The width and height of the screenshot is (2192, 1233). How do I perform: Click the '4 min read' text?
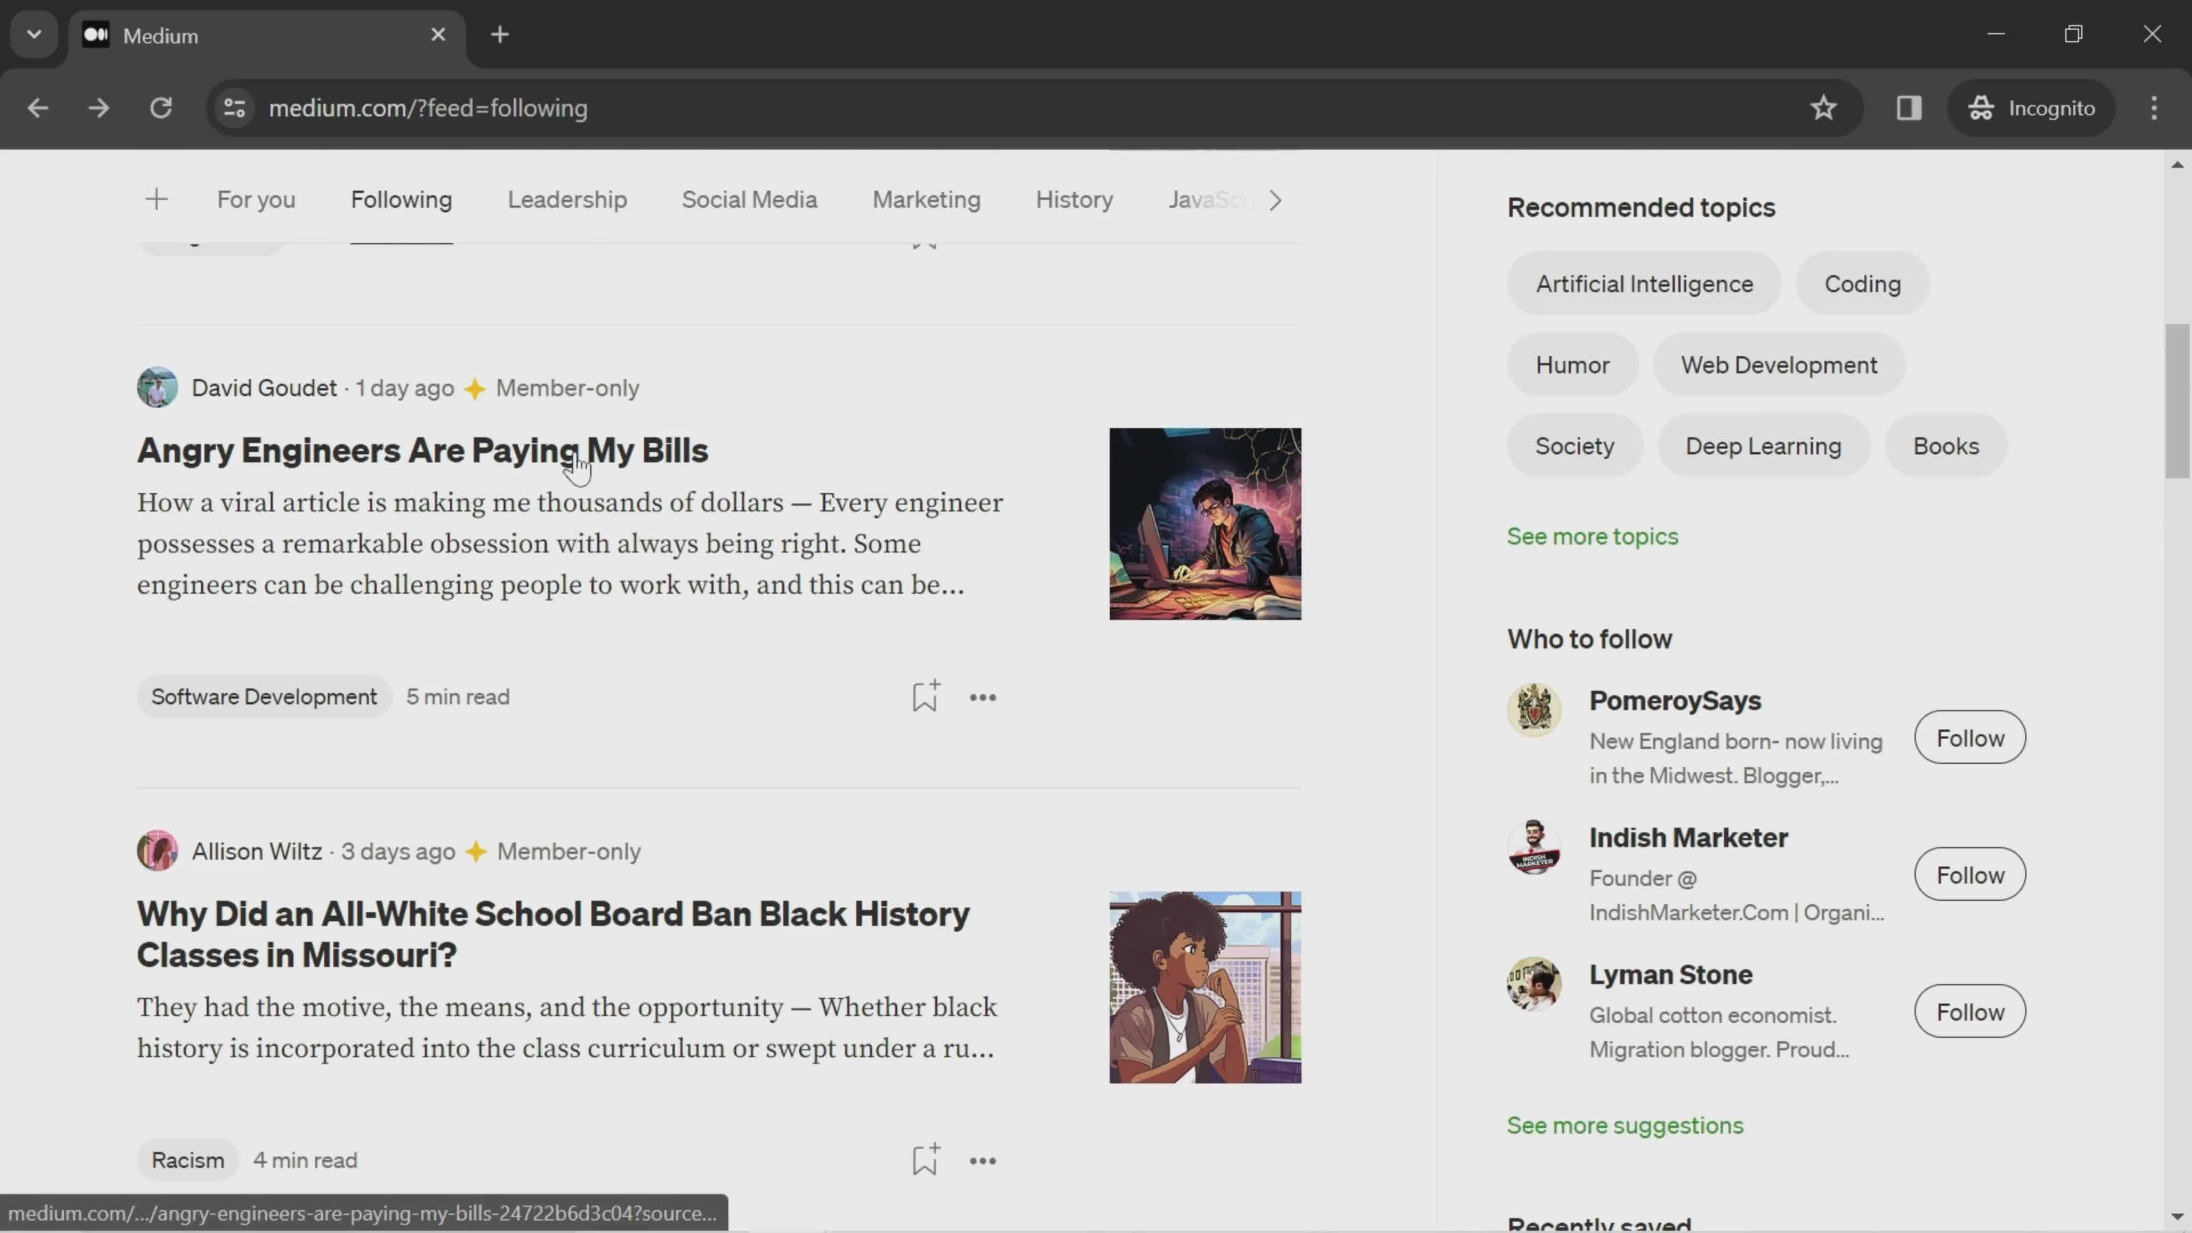[x=305, y=1160]
